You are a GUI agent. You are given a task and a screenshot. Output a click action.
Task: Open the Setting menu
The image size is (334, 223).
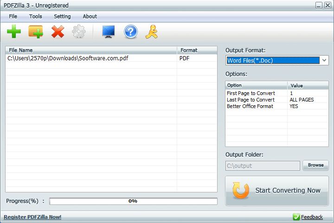tap(62, 16)
